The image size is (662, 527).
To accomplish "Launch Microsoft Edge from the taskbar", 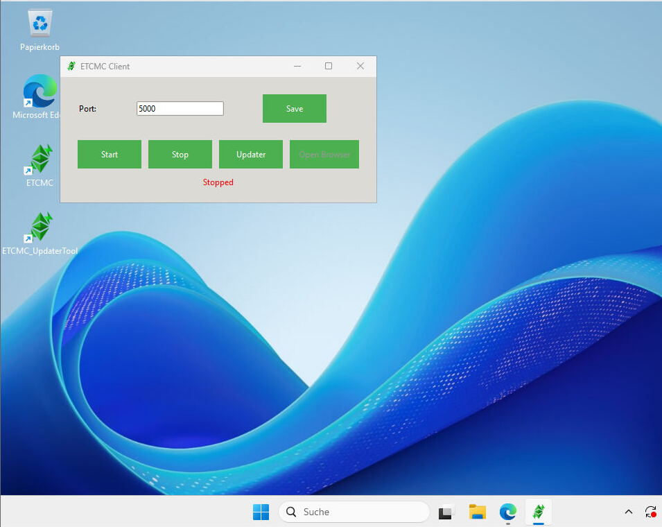I will pyautogui.click(x=508, y=512).
